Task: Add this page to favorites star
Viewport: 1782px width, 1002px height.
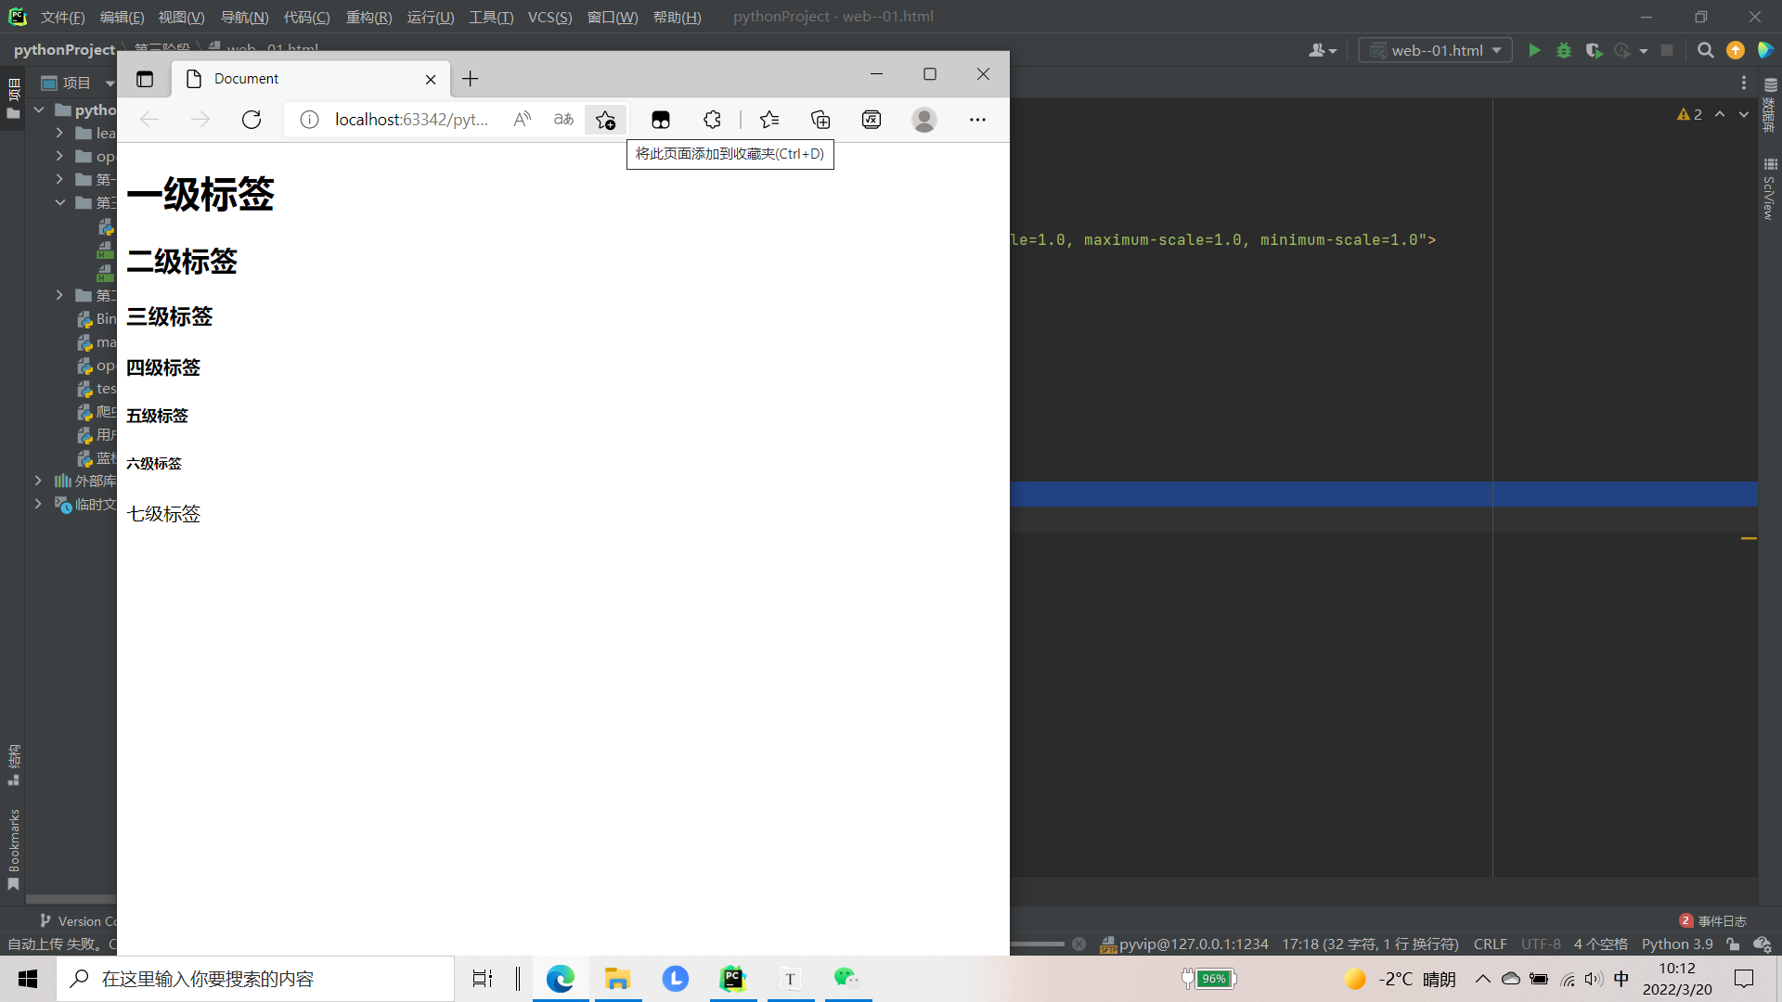Action: (605, 120)
